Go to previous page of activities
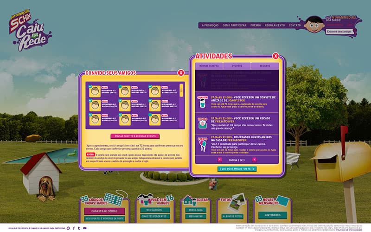The height and width of the screenshot is (232, 371). pos(220,160)
